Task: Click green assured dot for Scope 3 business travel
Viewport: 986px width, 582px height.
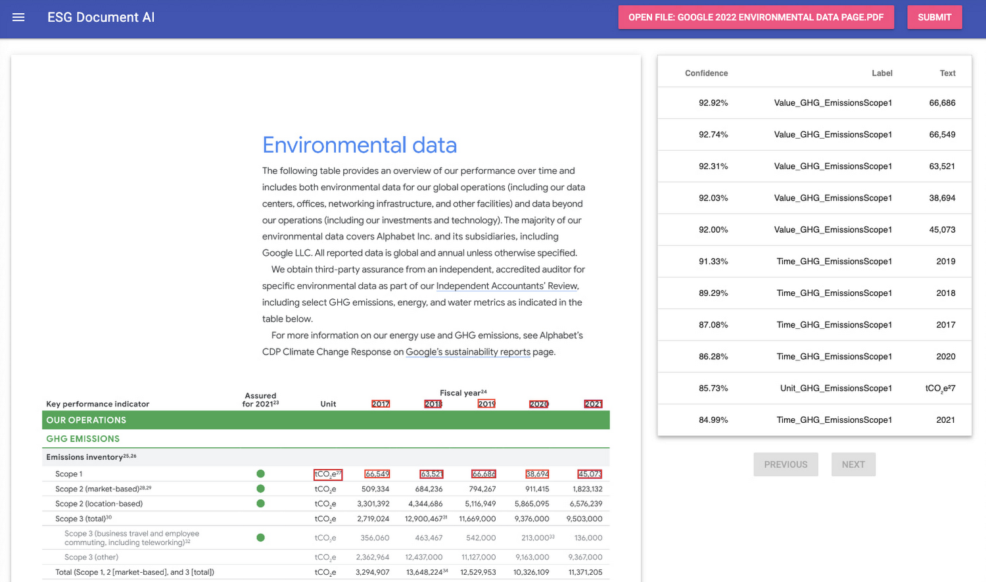Action: [261, 538]
